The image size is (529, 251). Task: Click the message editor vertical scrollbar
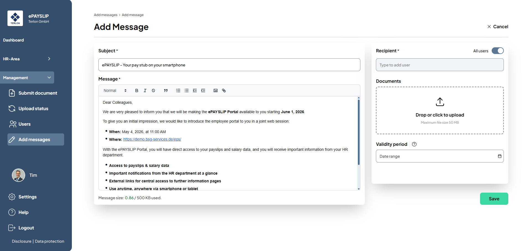359,133
